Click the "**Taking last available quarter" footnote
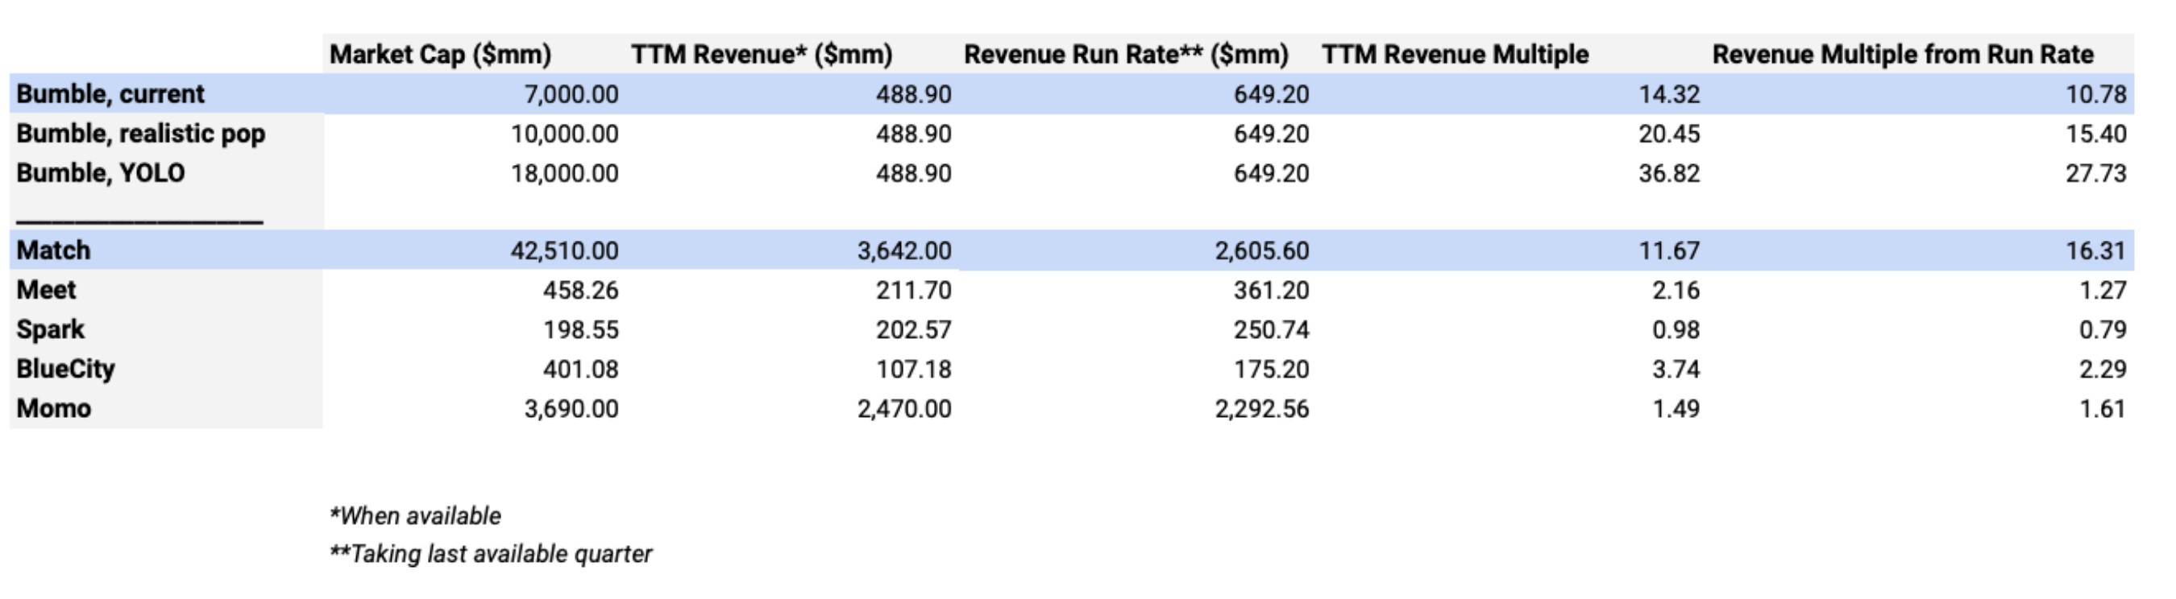Viewport: 2176px width, 599px height. click(x=491, y=554)
